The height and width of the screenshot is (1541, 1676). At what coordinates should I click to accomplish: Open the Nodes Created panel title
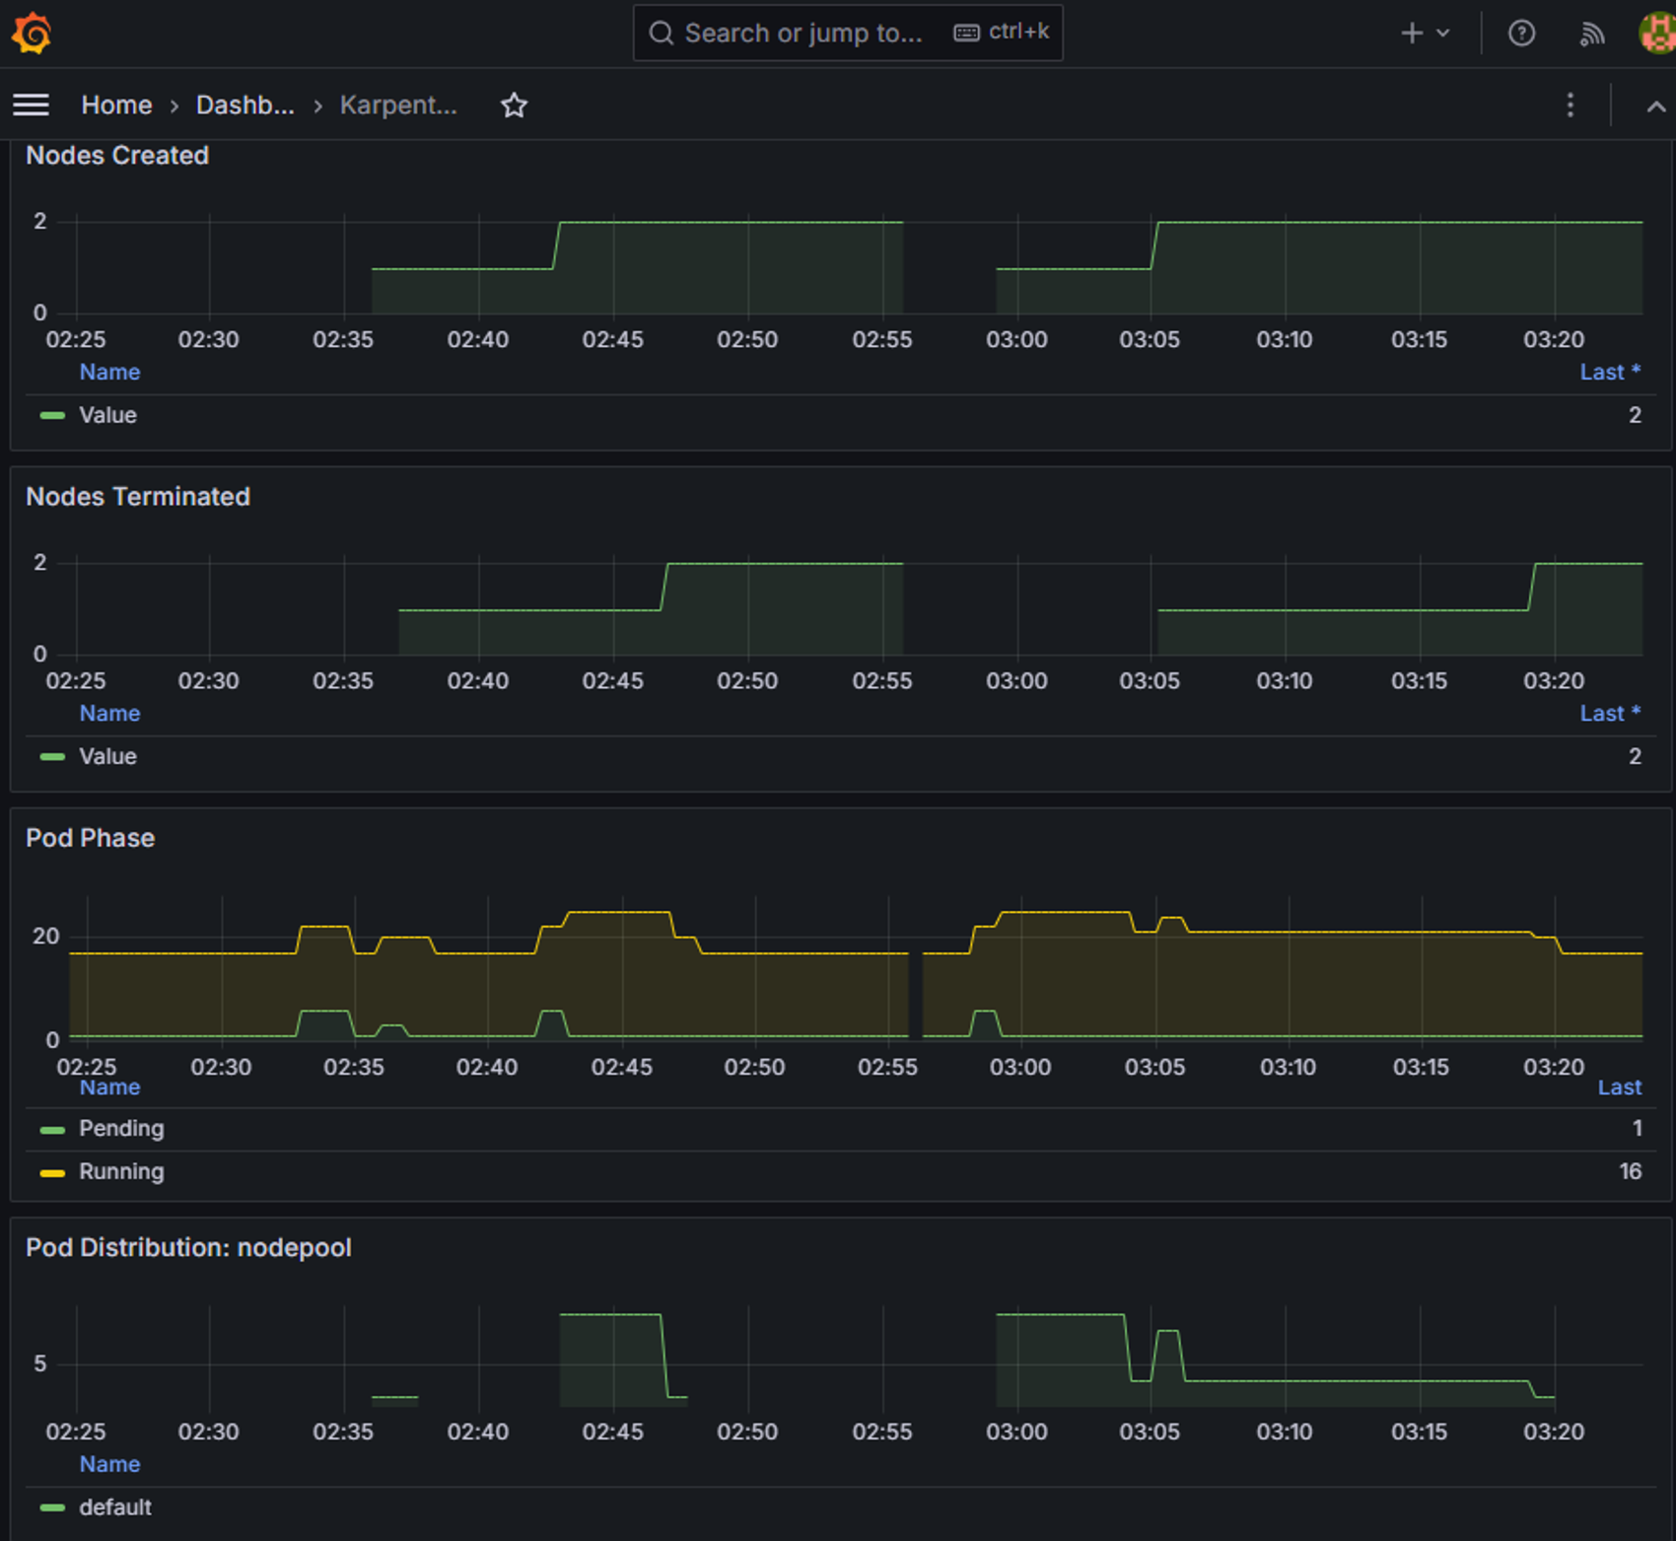pos(117,156)
